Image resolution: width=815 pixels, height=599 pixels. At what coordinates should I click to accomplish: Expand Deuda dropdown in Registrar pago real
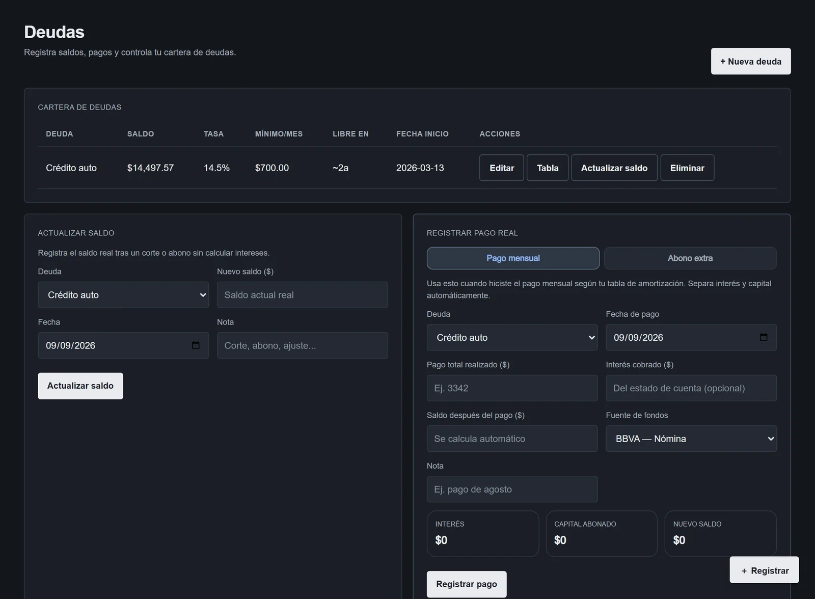(x=512, y=337)
